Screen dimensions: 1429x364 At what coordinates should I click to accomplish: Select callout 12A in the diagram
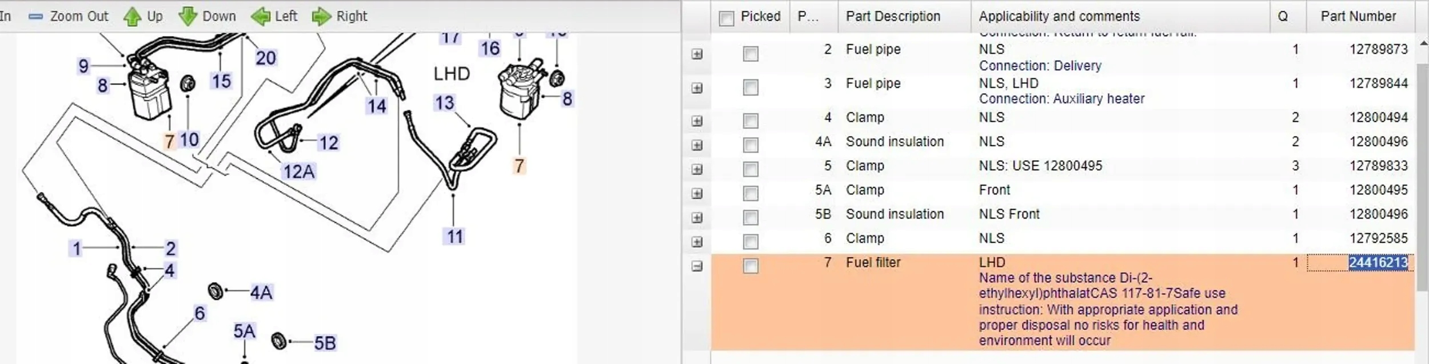click(299, 171)
